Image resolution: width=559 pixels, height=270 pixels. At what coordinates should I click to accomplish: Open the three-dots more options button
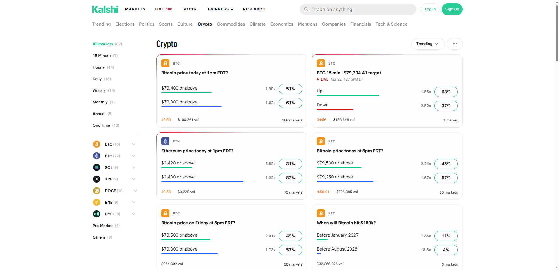[x=454, y=44]
